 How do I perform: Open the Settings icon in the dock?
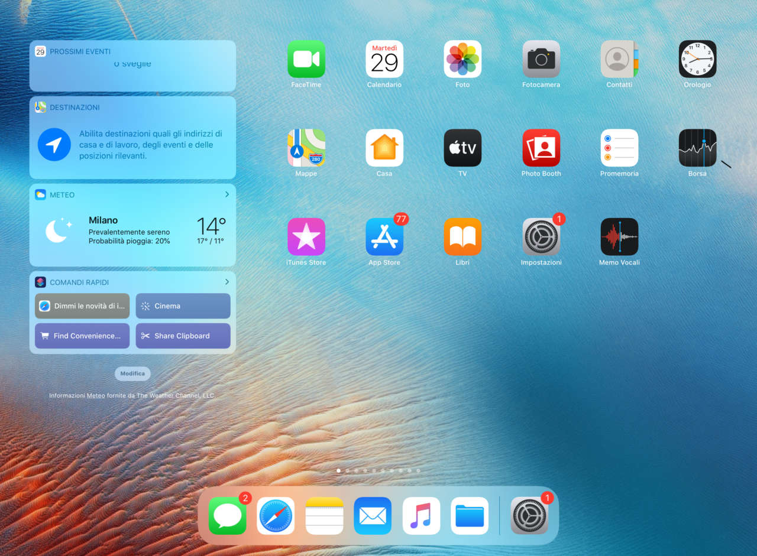pos(530,516)
